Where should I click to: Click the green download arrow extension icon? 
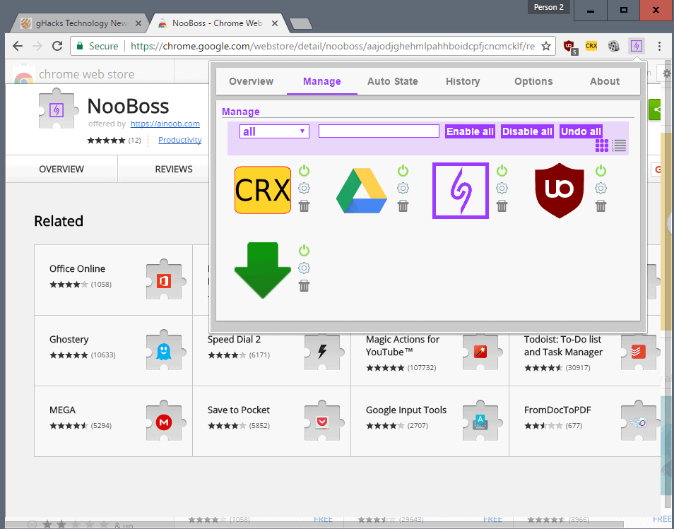[262, 269]
